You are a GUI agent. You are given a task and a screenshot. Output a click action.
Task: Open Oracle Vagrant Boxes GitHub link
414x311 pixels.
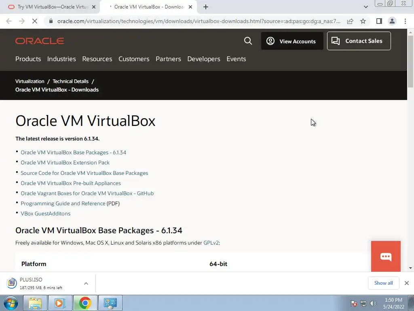click(x=87, y=193)
